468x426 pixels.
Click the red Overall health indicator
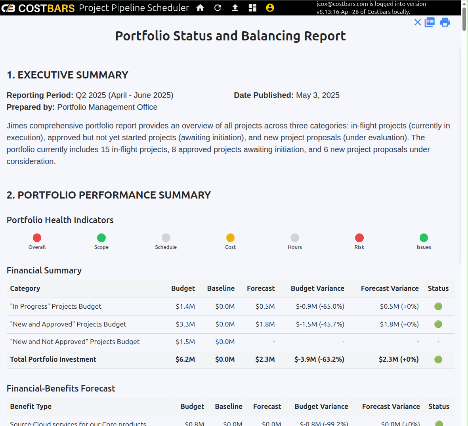37,238
